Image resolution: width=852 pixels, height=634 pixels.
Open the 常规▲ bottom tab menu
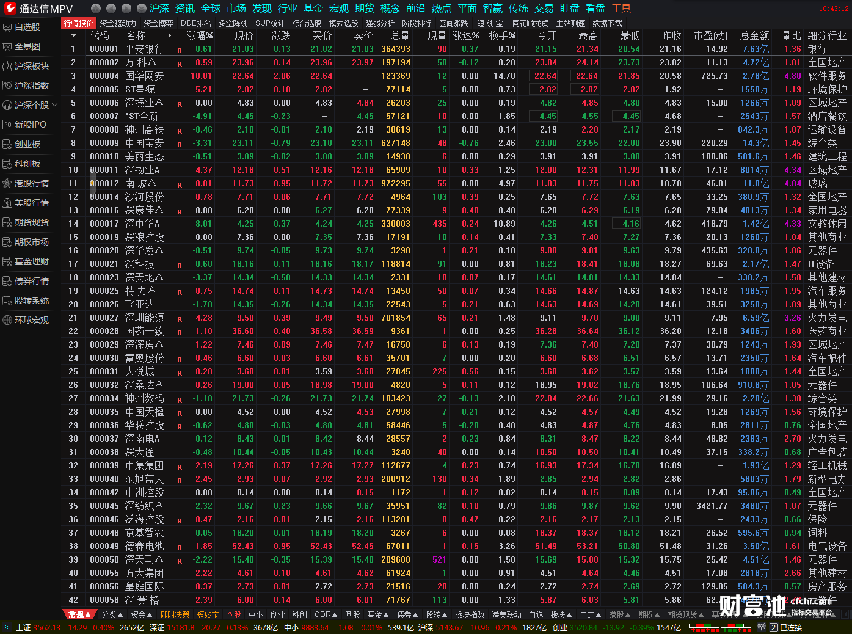click(x=79, y=614)
